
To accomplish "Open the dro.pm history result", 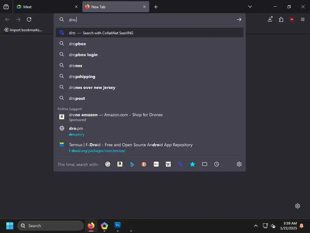I will point(150,131).
